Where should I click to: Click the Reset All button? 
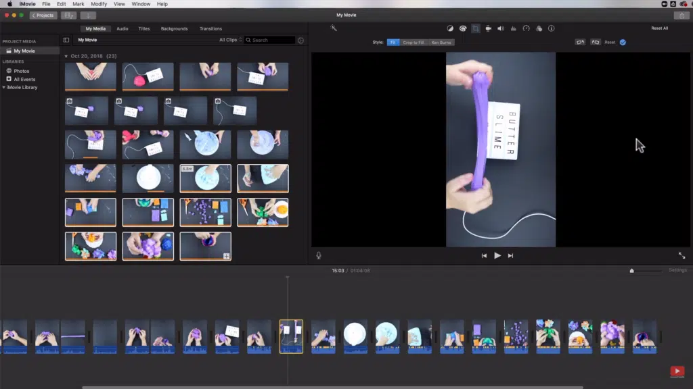pos(659,28)
